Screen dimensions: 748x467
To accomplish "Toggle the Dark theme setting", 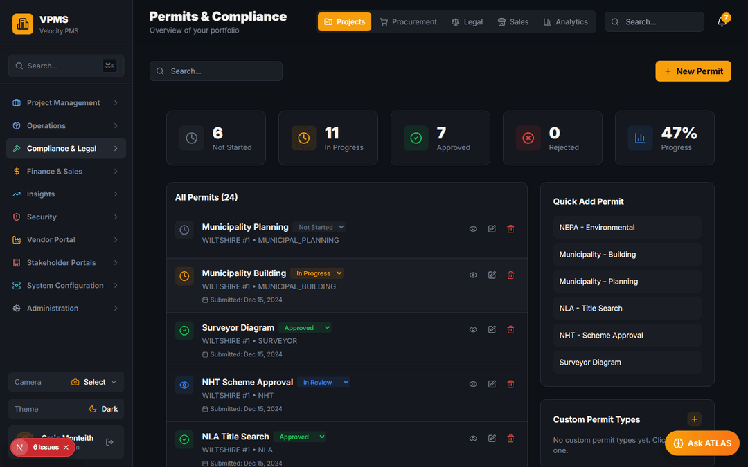I will click(x=104, y=409).
